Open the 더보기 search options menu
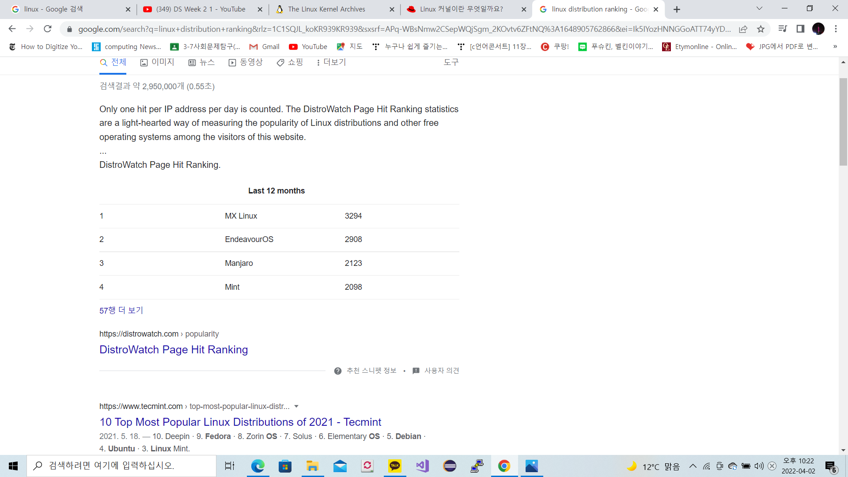Screen dimensions: 848x477 [331, 63]
